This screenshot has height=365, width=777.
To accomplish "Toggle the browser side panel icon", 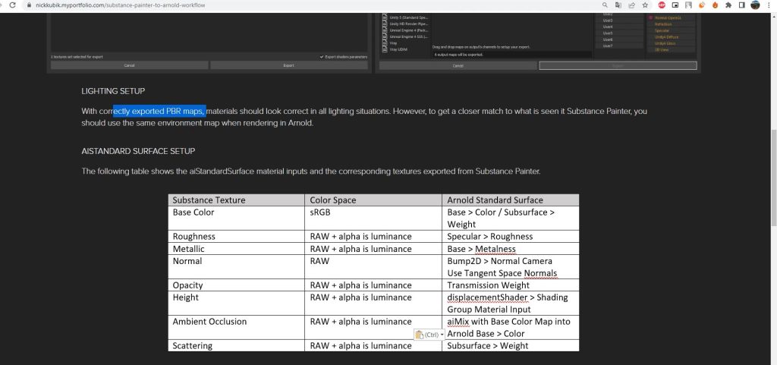I will point(742,5).
